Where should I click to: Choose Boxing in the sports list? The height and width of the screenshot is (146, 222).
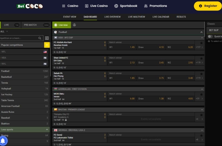(x=25, y=135)
